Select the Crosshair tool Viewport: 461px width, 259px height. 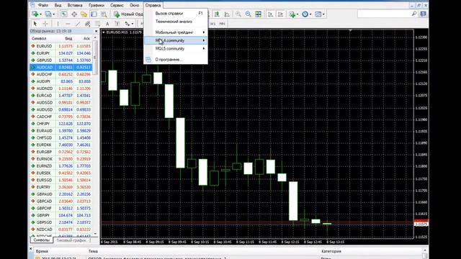(x=45, y=24)
